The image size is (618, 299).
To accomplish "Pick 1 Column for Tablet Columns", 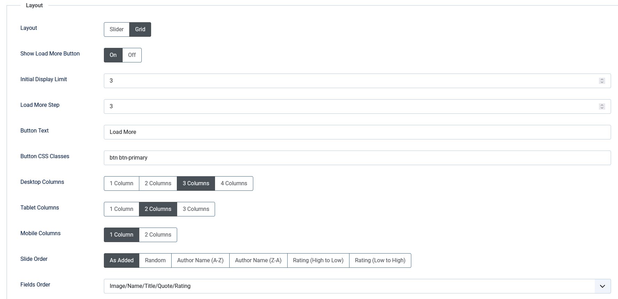I will pyautogui.click(x=121, y=209).
